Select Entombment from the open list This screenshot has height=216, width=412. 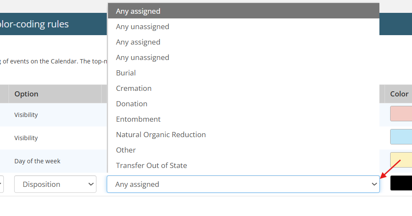138,119
